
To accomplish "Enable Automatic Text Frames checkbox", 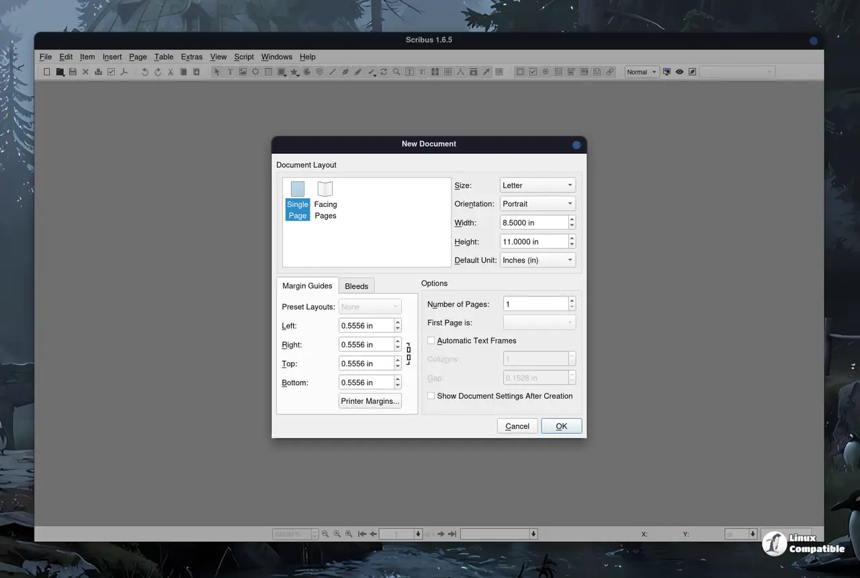I will [431, 341].
